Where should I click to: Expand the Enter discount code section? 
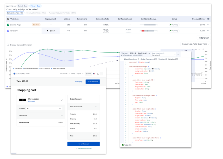[x=84, y=107]
